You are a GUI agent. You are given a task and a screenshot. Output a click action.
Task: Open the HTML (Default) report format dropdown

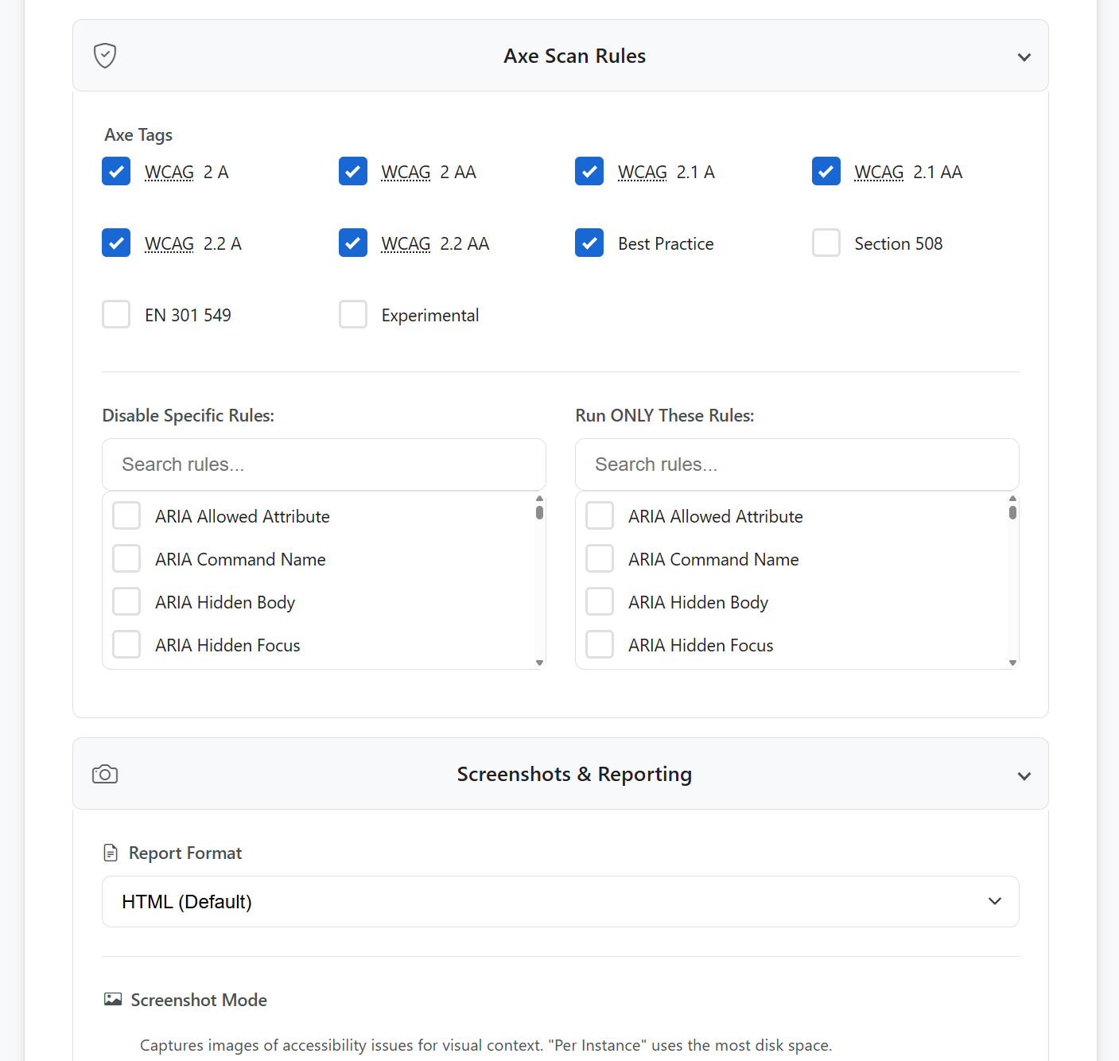pos(560,902)
